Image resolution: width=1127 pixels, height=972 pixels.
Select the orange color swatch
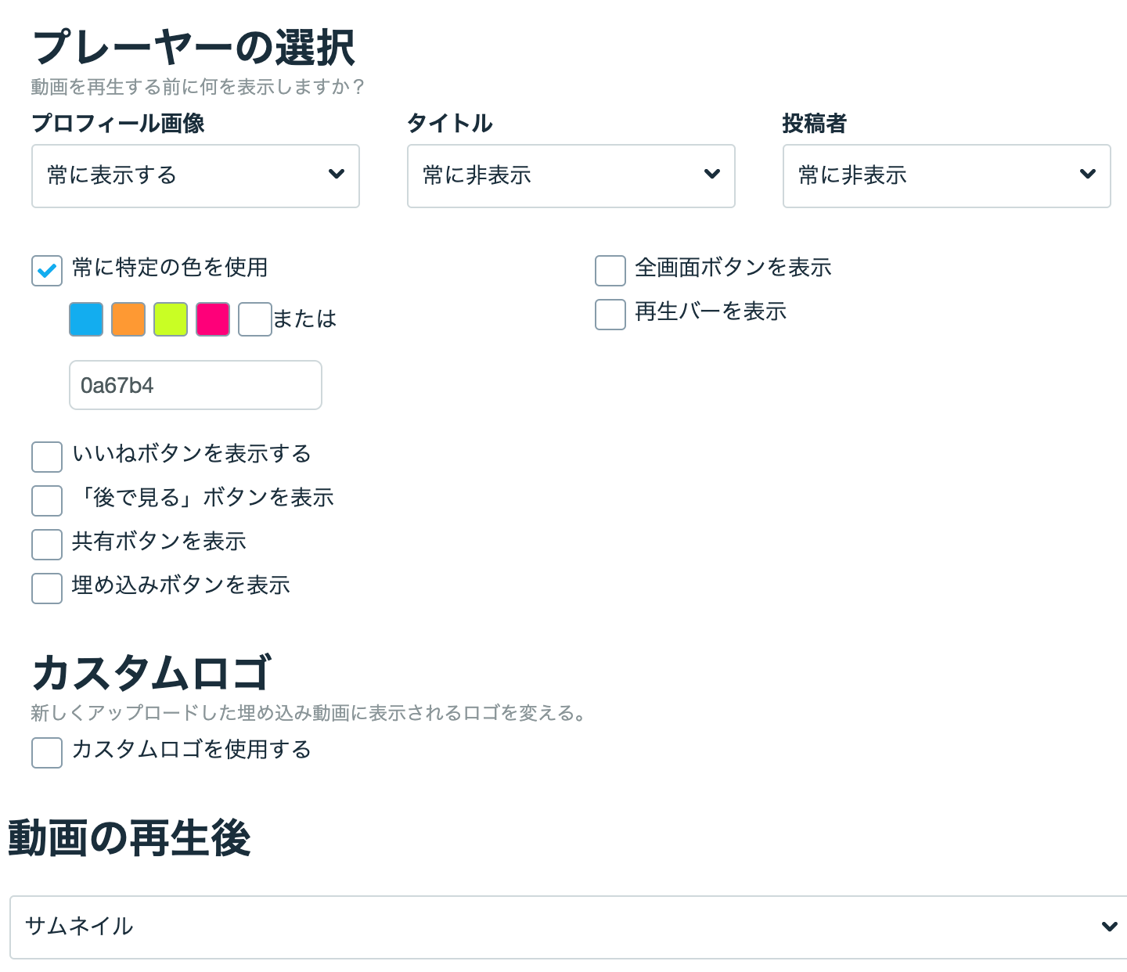pos(128,319)
